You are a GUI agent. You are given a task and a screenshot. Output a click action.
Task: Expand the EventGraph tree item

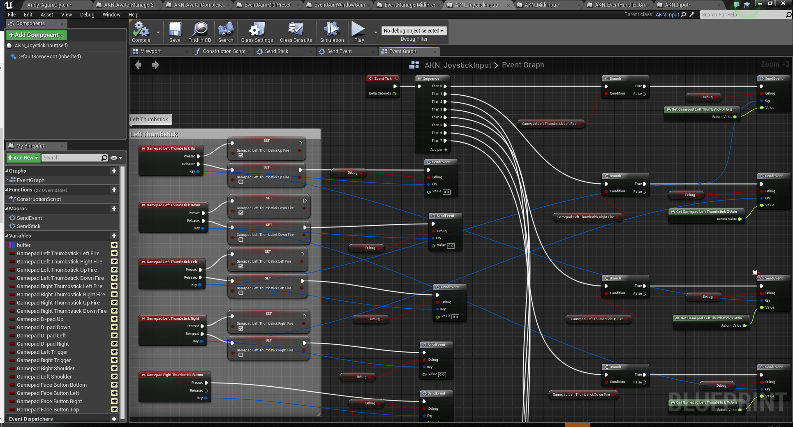[x=7, y=180]
